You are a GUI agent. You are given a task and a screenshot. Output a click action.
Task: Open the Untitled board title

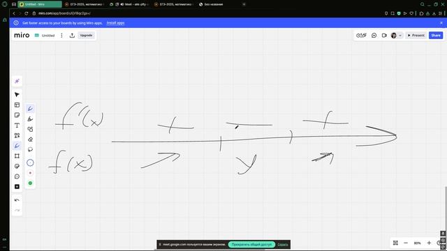pyautogui.click(x=48, y=36)
